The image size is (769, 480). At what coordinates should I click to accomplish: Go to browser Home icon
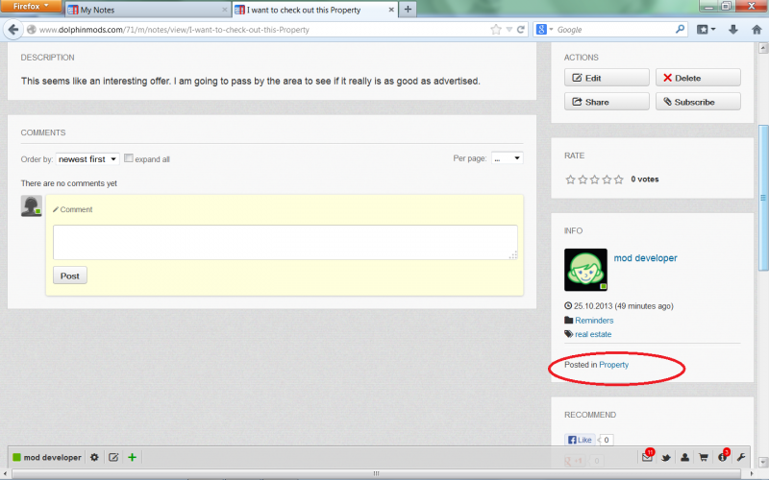[x=757, y=30]
